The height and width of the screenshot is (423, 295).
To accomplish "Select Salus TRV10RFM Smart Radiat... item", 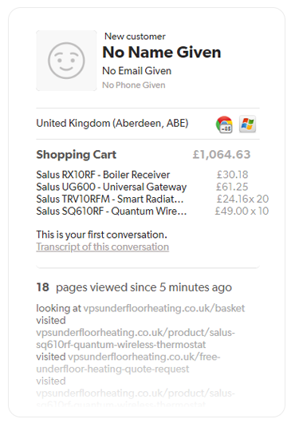I will (x=110, y=199).
